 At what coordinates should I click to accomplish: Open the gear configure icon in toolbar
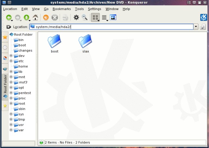pyautogui.click(x=76, y=17)
